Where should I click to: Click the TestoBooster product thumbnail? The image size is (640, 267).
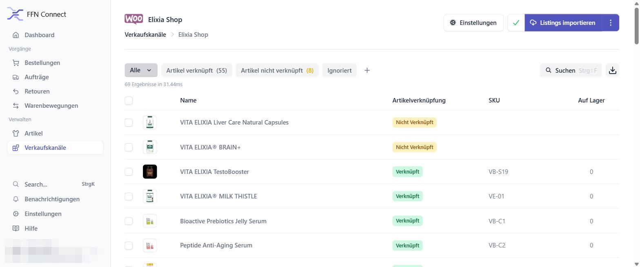(150, 171)
